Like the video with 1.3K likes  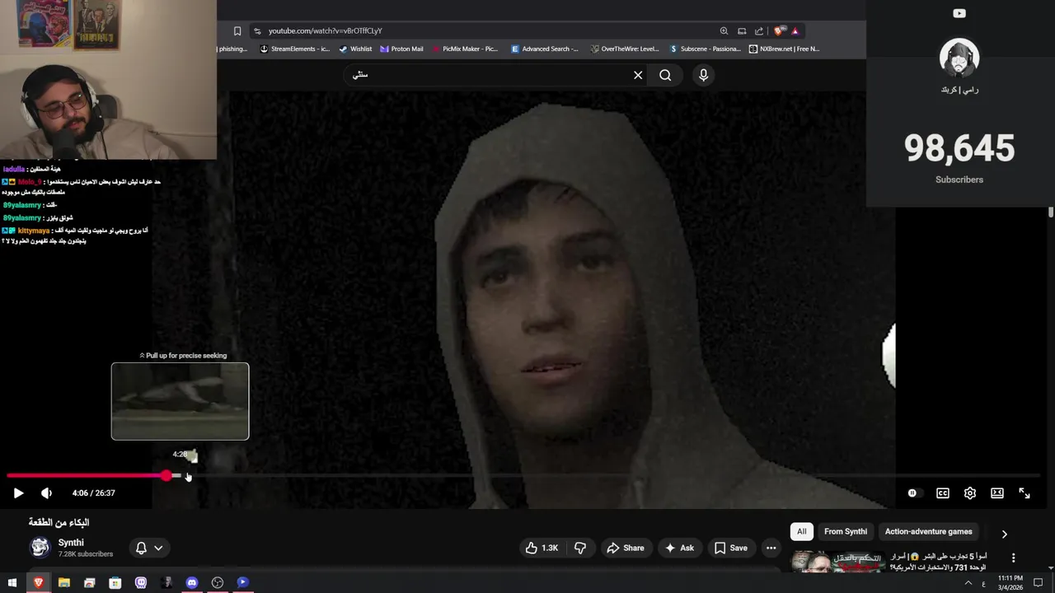click(x=542, y=548)
